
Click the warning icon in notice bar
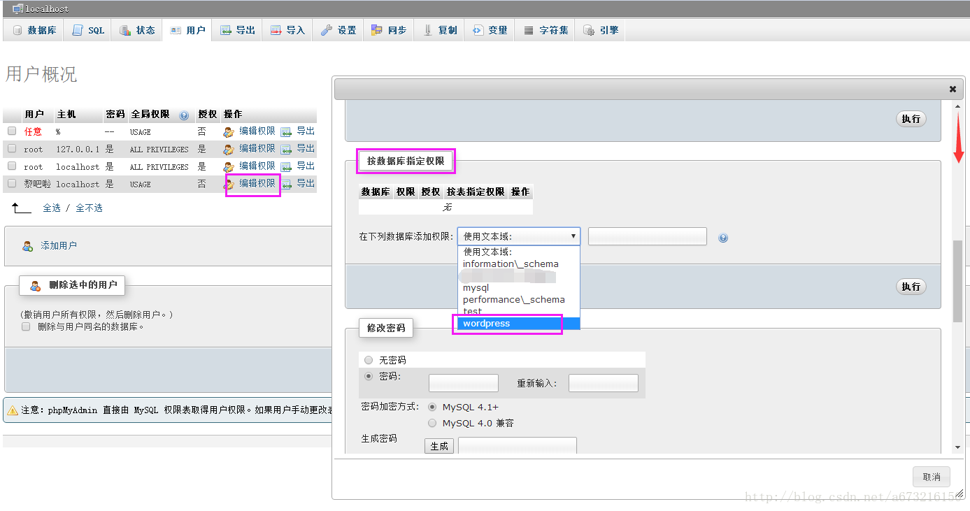[x=13, y=410]
